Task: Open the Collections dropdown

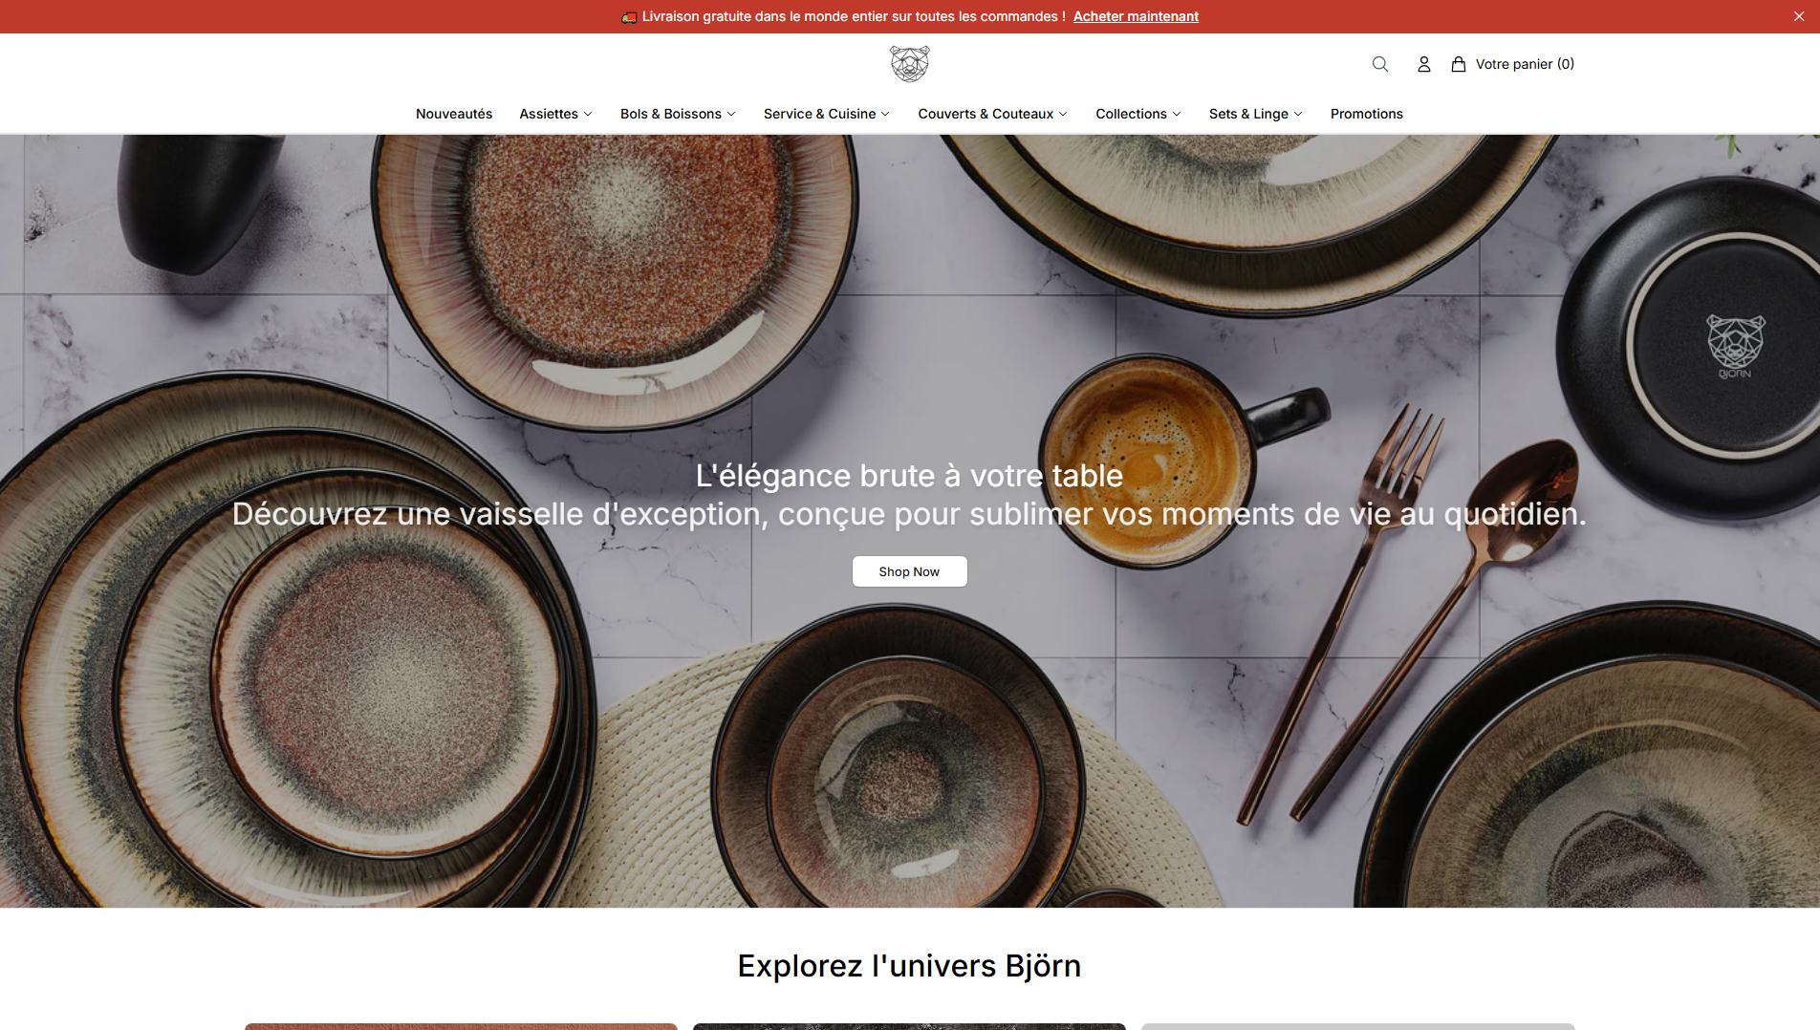Action: [x=1138, y=114]
